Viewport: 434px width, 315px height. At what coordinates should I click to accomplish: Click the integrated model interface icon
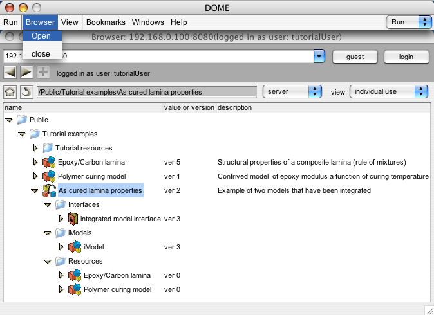click(73, 219)
